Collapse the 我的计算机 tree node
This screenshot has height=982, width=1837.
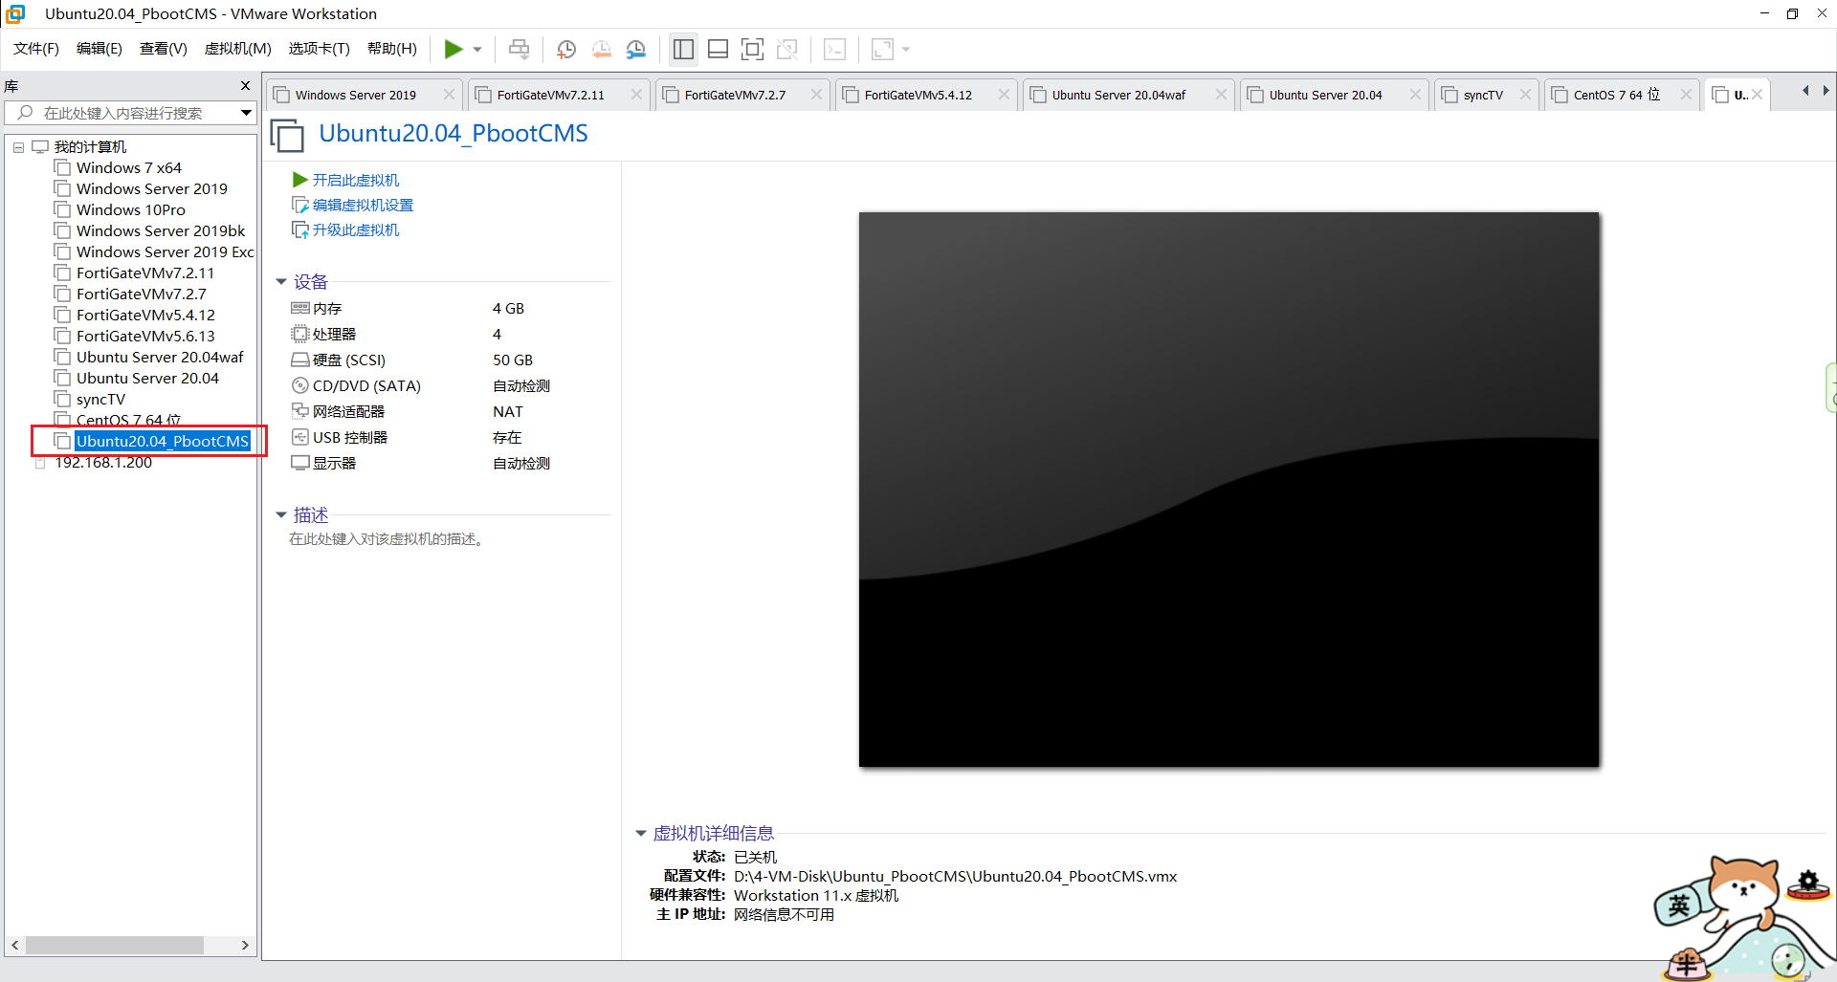click(x=18, y=147)
